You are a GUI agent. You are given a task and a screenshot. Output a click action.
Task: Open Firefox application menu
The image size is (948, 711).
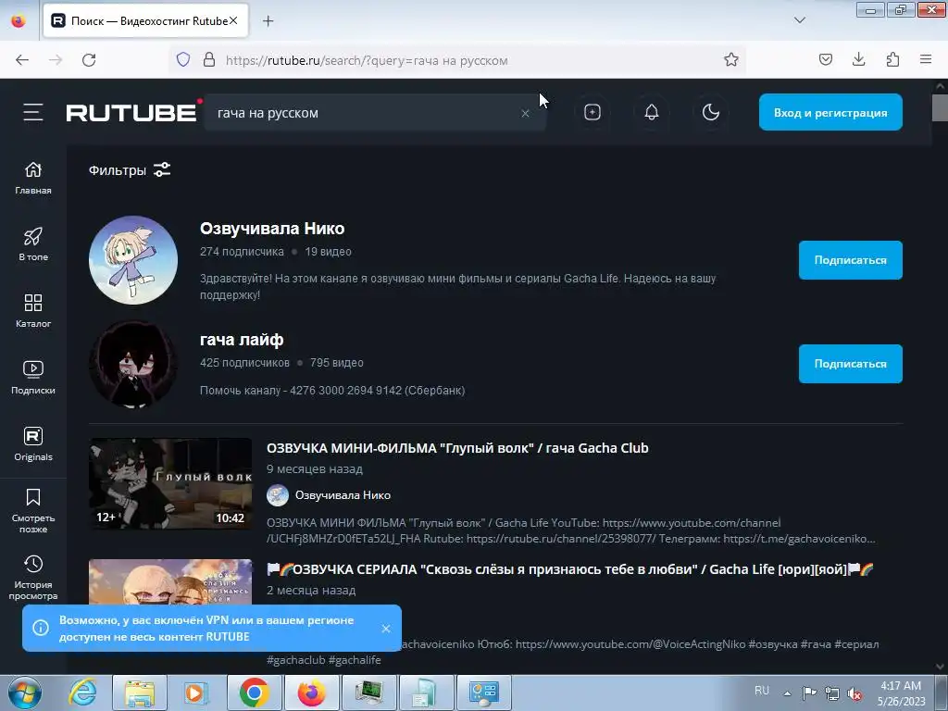click(926, 60)
